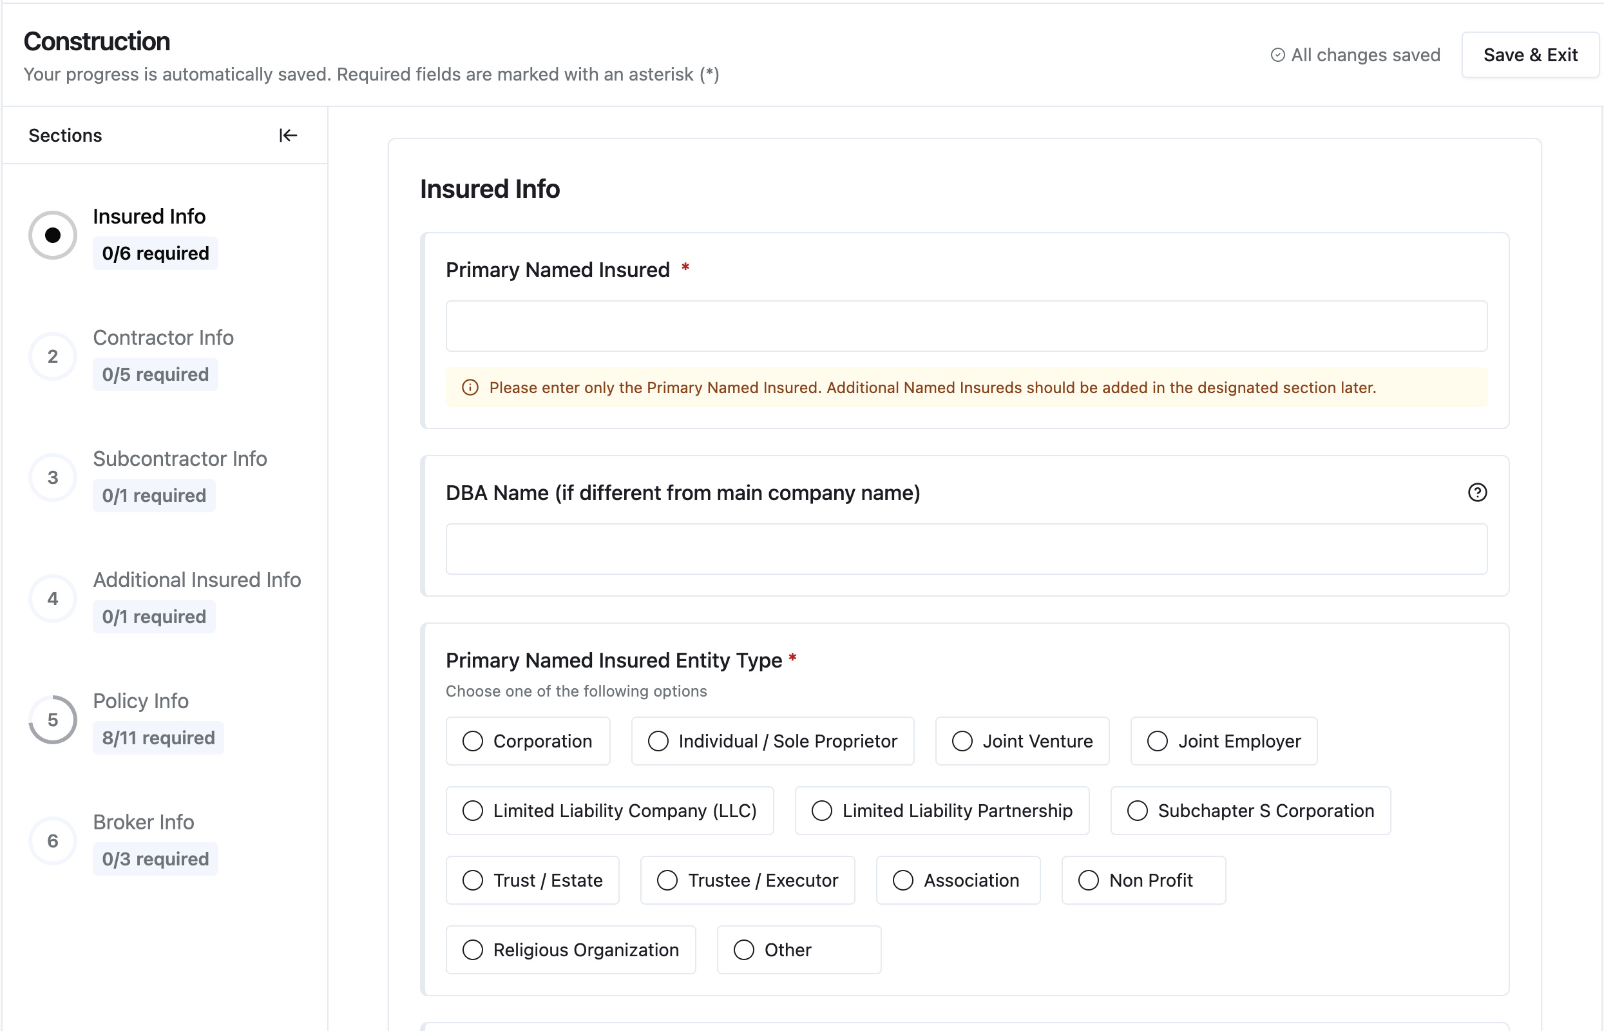This screenshot has height=1031, width=1604.
Task: Select the Other entity type
Action: click(x=799, y=950)
